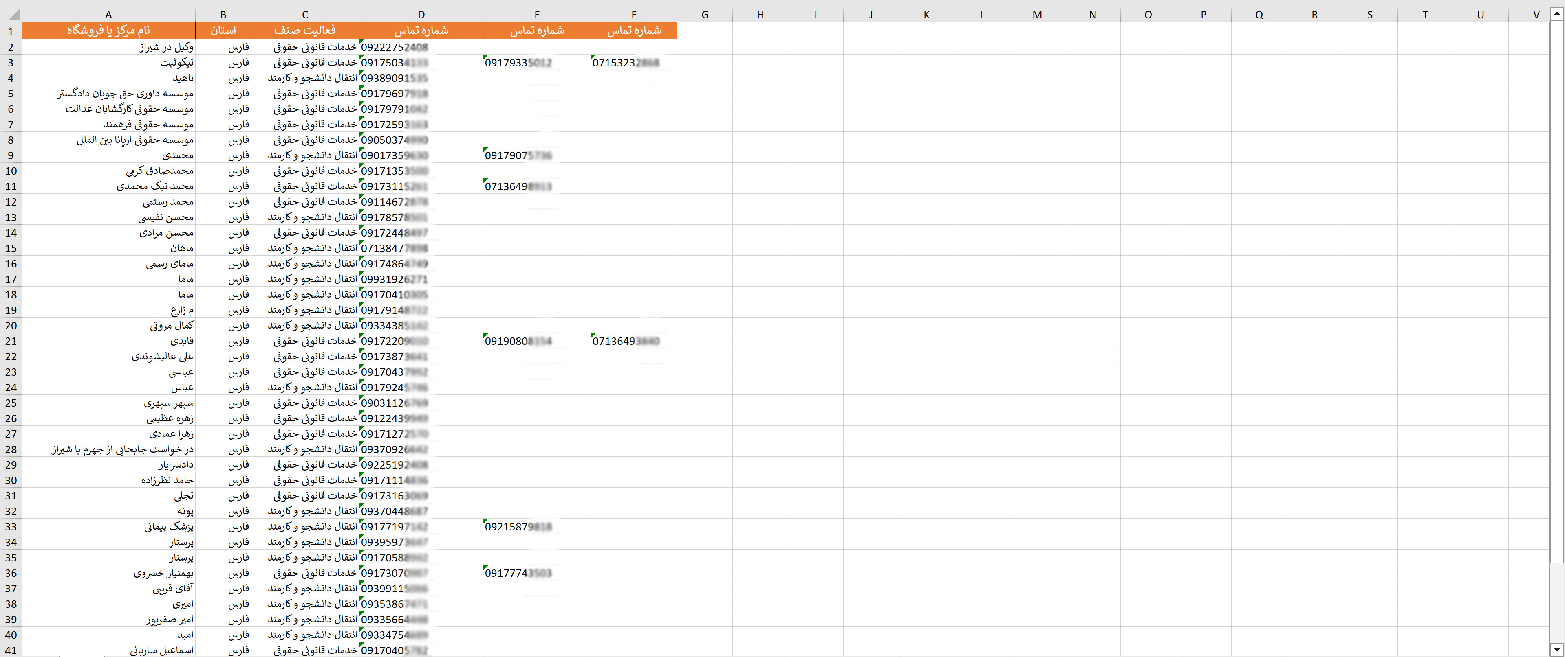Select the column E header
1565x657 pixels.
(x=537, y=15)
